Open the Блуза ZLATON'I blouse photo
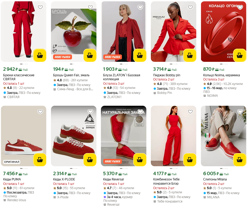 point(124,32)
